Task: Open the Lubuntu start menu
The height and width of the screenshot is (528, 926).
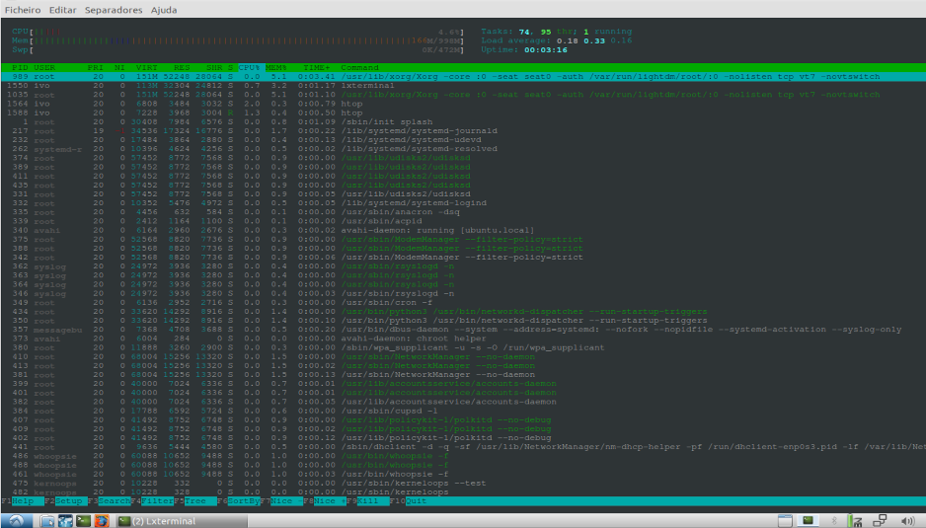Action: (17, 520)
